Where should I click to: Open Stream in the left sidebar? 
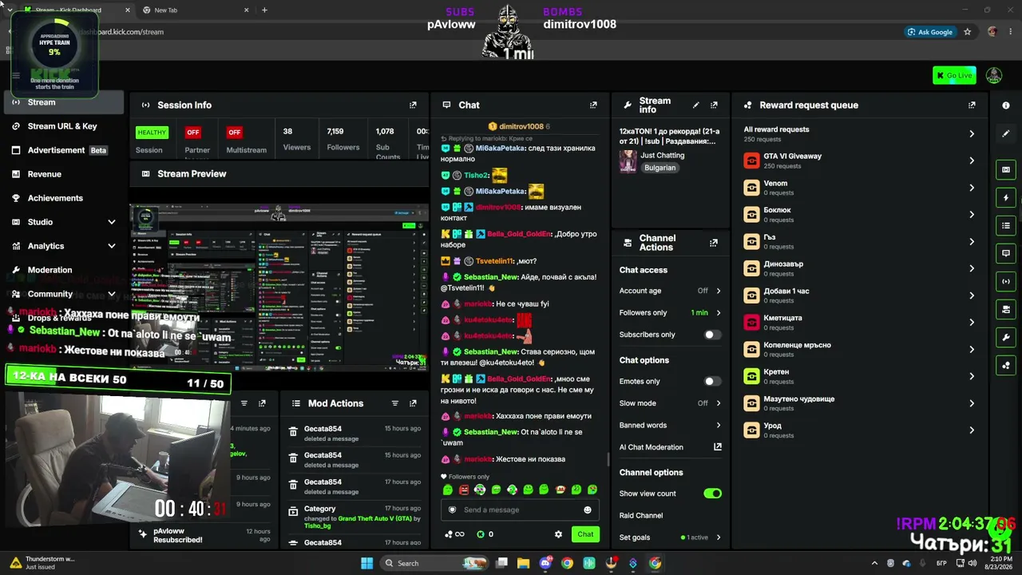pos(64,102)
